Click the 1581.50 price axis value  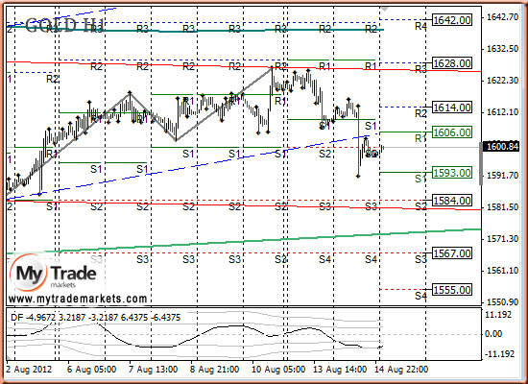coord(502,207)
